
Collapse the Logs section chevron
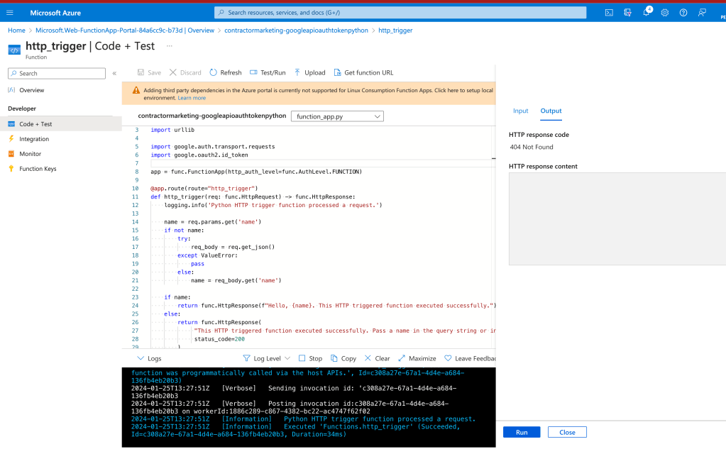[x=141, y=358]
